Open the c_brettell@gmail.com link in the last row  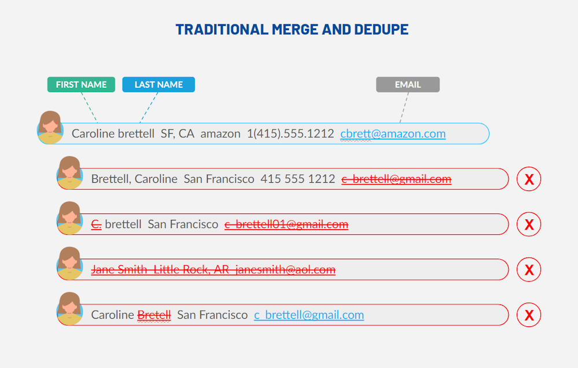(309, 315)
